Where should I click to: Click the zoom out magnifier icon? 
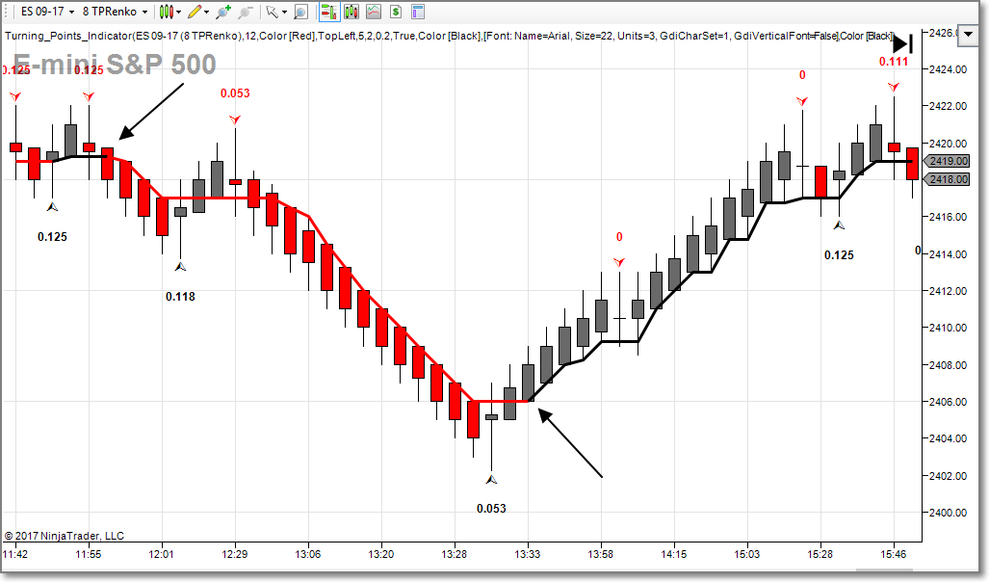pos(245,12)
